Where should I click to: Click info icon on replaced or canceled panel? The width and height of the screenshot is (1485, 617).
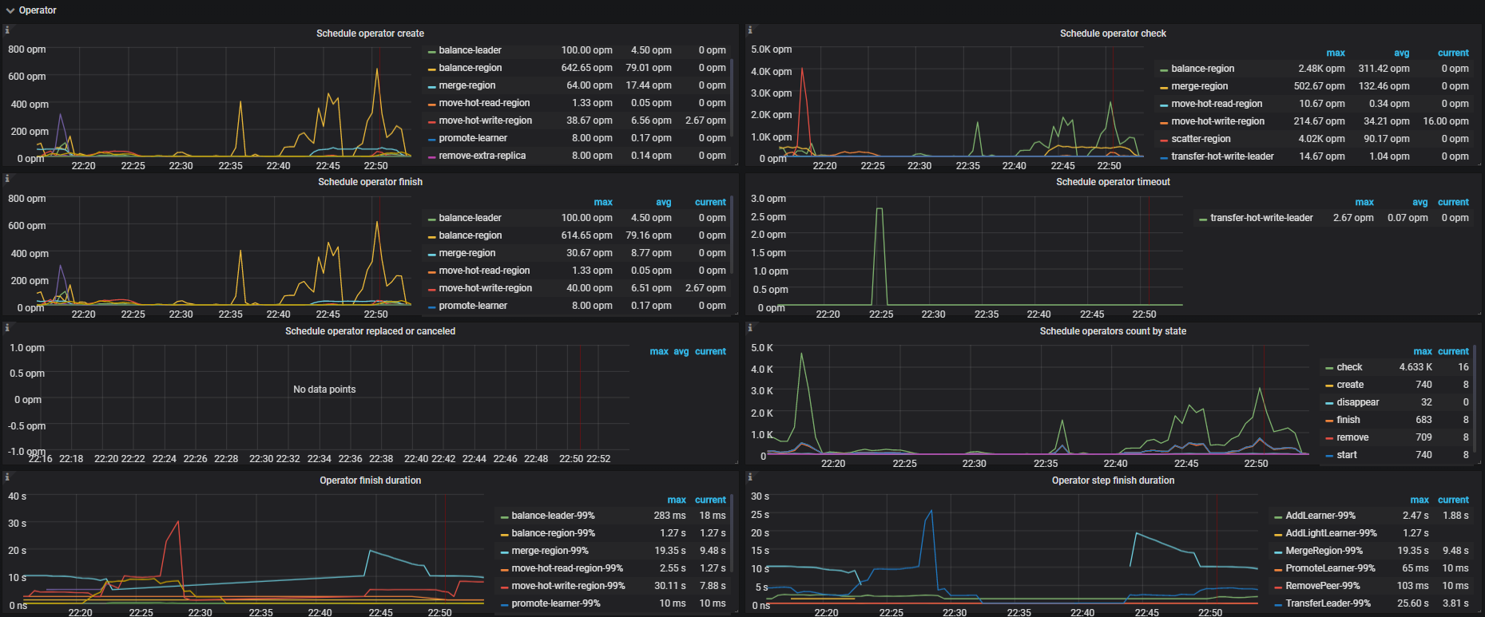tap(7, 327)
